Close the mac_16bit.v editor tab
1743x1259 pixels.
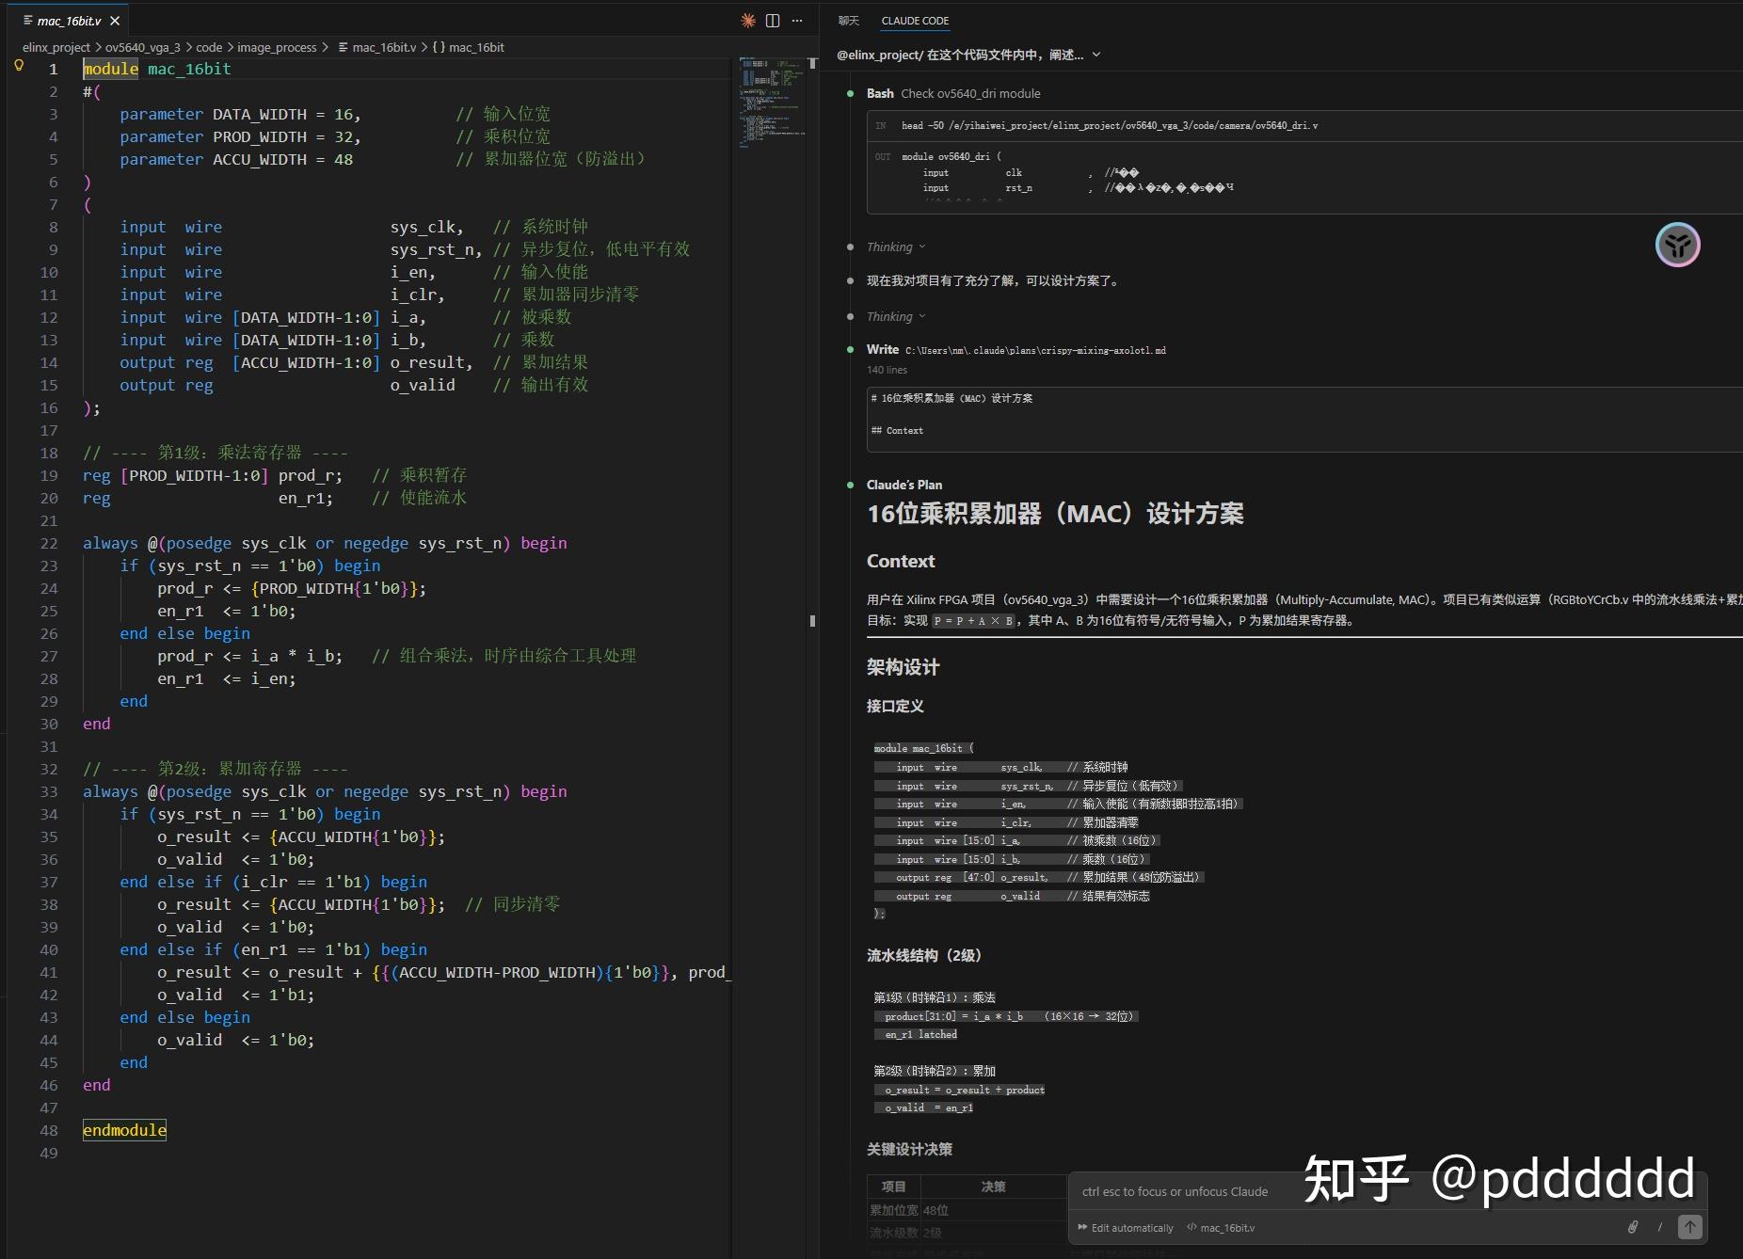115,21
